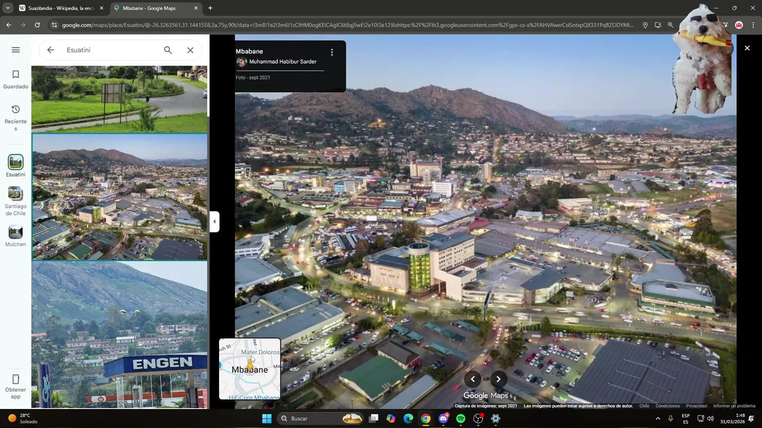Click in the Esuatini search field
The width and height of the screenshot is (762, 428).
[x=110, y=50]
